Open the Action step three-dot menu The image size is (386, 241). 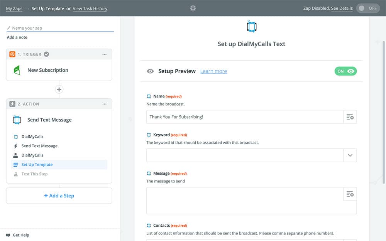click(x=104, y=104)
